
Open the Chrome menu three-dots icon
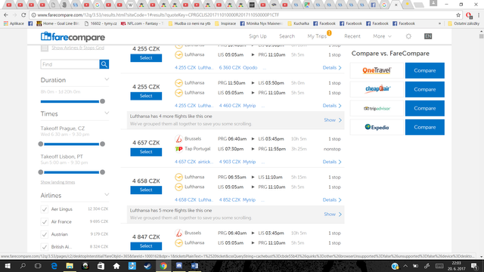(x=479, y=15)
